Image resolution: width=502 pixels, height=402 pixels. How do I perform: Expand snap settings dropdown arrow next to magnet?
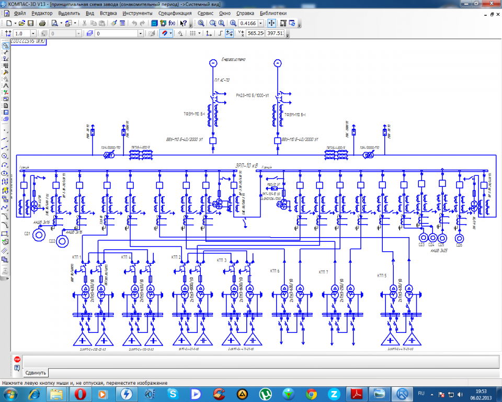point(170,33)
